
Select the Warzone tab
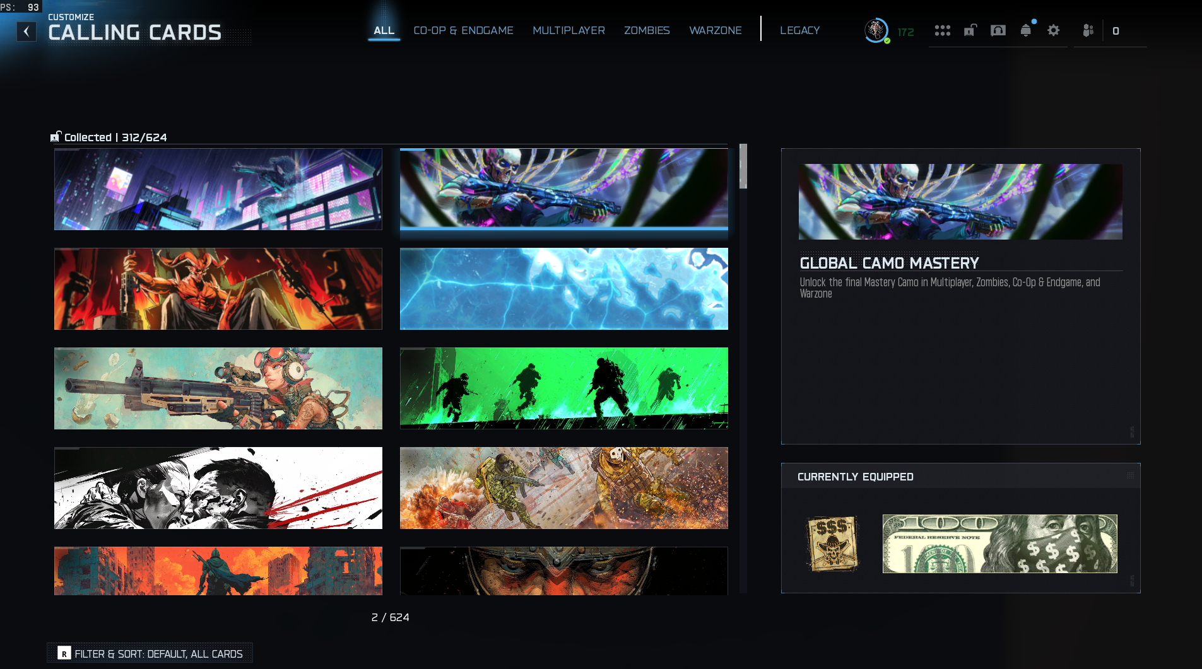tap(716, 30)
